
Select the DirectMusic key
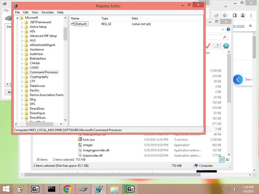38,118
